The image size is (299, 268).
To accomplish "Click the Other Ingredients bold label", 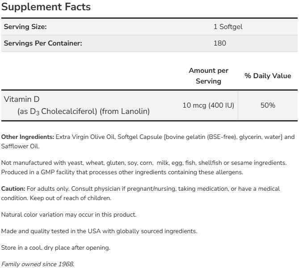I will tap(28, 137).
